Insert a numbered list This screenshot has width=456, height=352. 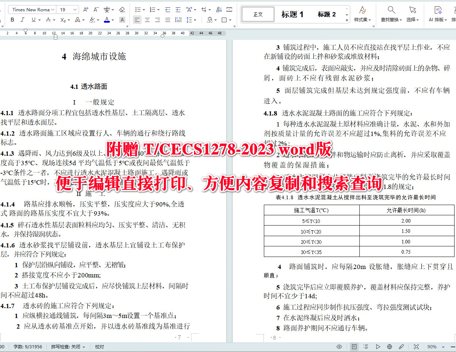(x=152, y=10)
